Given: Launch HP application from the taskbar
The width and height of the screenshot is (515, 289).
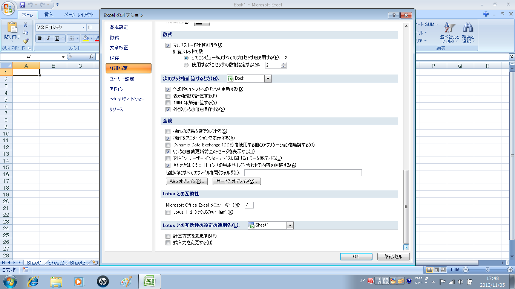Looking at the screenshot, I should click(103, 281).
